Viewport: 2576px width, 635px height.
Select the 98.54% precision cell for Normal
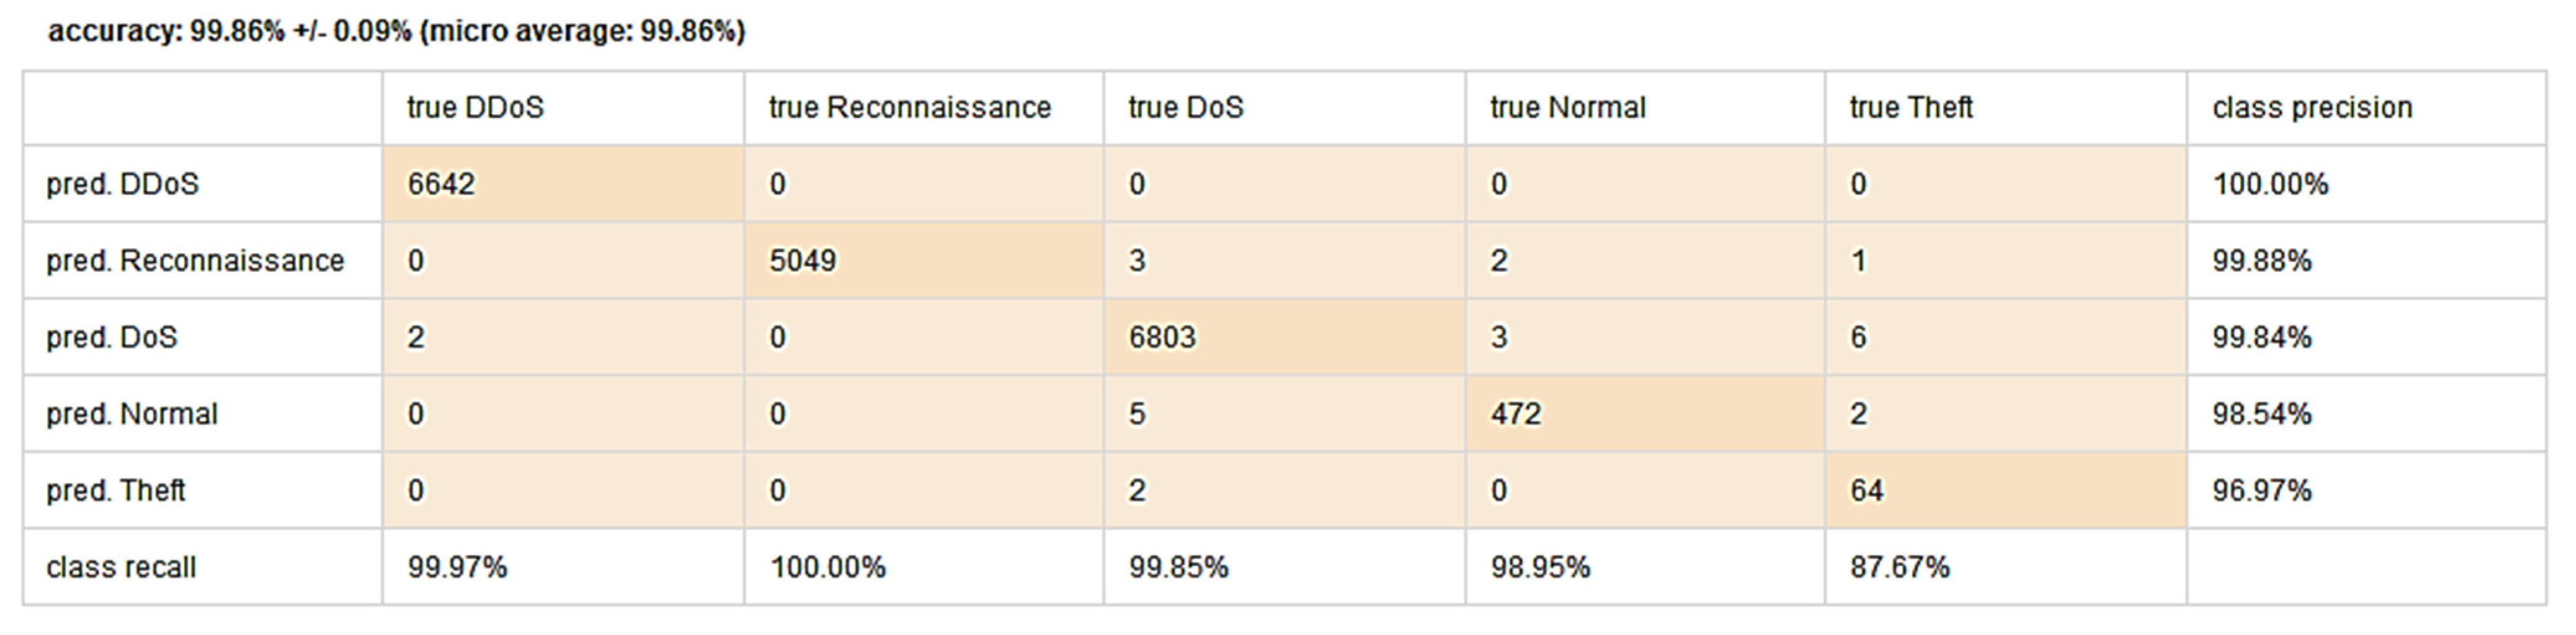pos(2262,414)
